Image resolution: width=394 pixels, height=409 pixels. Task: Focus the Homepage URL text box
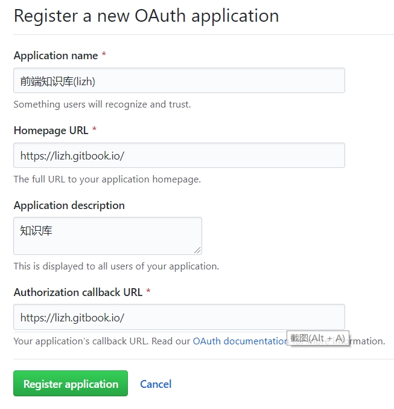pyautogui.click(x=179, y=155)
